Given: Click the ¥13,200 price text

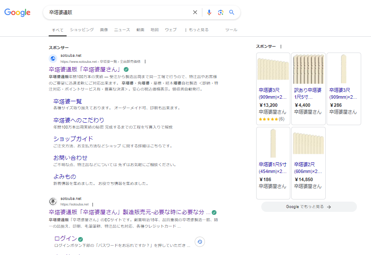Looking at the screenshot, I should pos(268,105).
